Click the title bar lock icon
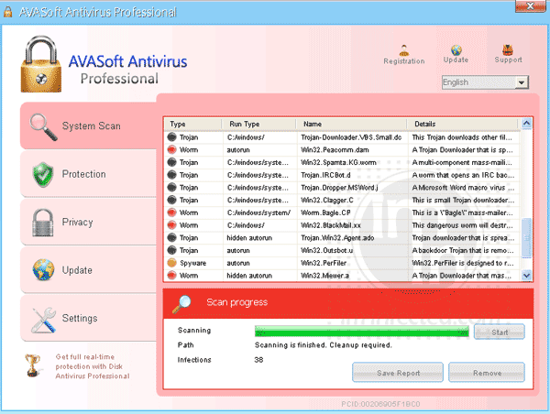The width and height of the screenshot is (550, 414). 7,12
